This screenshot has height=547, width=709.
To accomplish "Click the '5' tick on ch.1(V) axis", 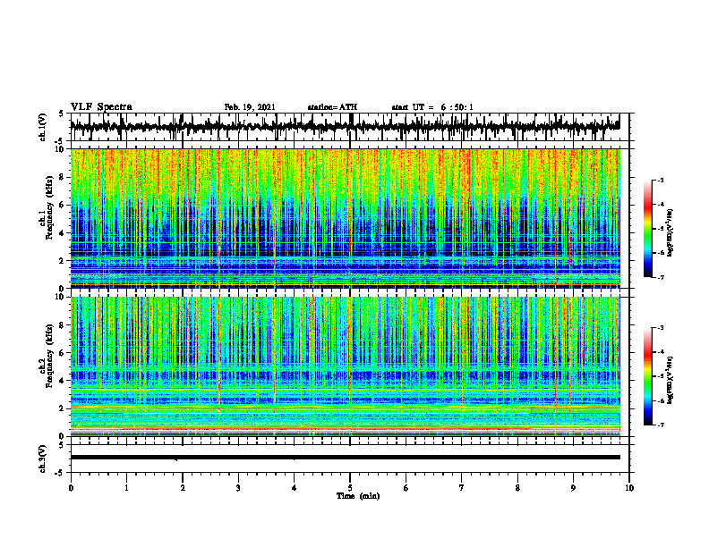I will click(x=61, y=114).
